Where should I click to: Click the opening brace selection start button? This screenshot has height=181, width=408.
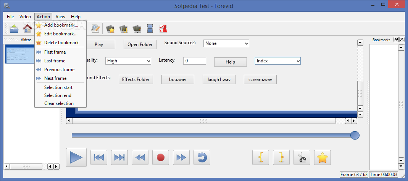tap(261, 157)
